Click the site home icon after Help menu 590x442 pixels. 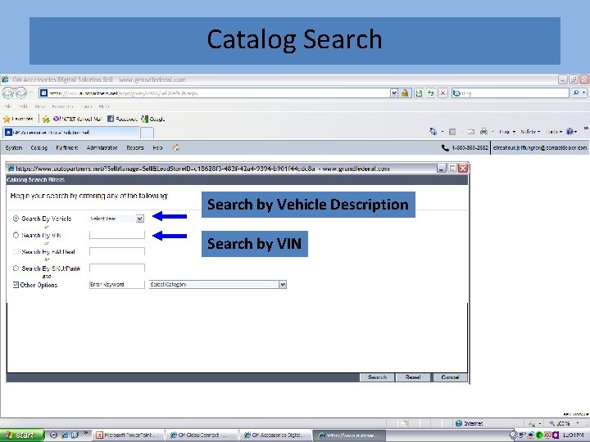[x=175, y=147]
